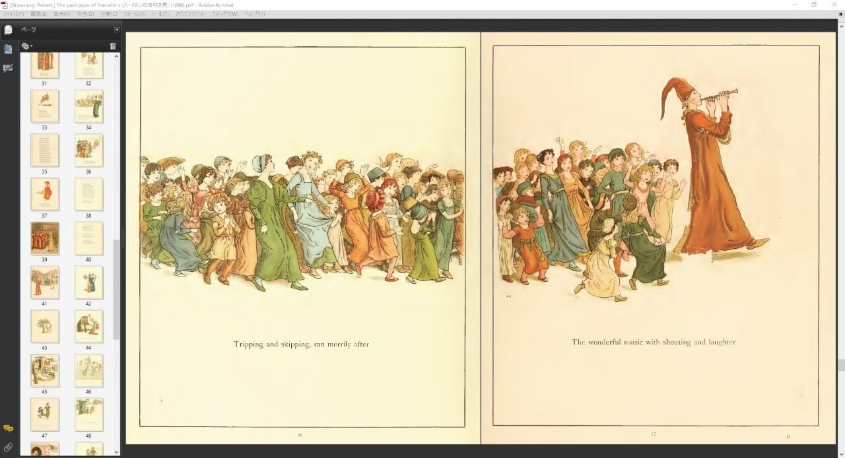Click page number label "33" under its thumbnail
845x458 pixels.
click(44, 127)
